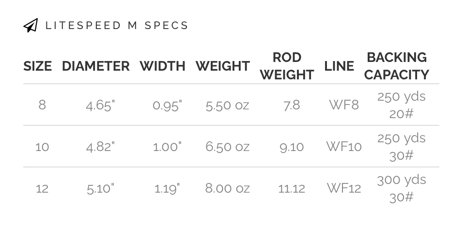Select the SIZE column header
The height and width of the screenshot is (242, 465).
[38, 66]
